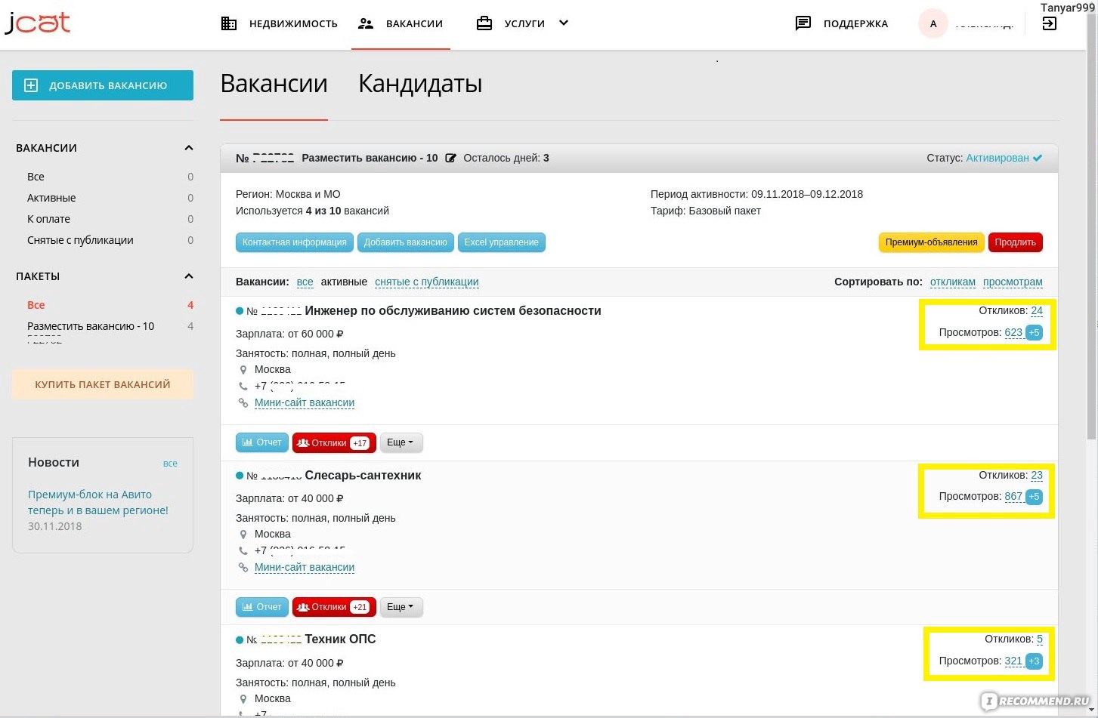1098x718 pixels.
Task: Click the page vertical scrollbar
Action: pyautogui.click(x=1091, y=226)
